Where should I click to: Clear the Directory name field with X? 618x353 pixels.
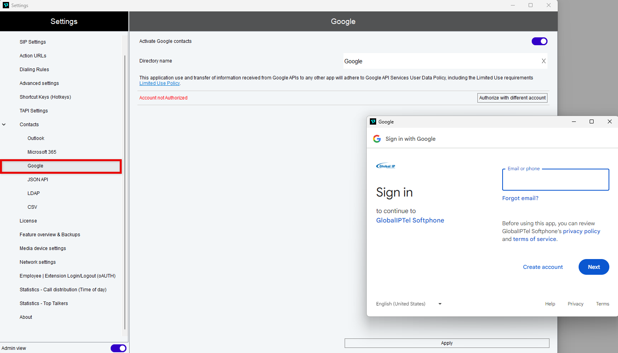click(x=544, y=61)
